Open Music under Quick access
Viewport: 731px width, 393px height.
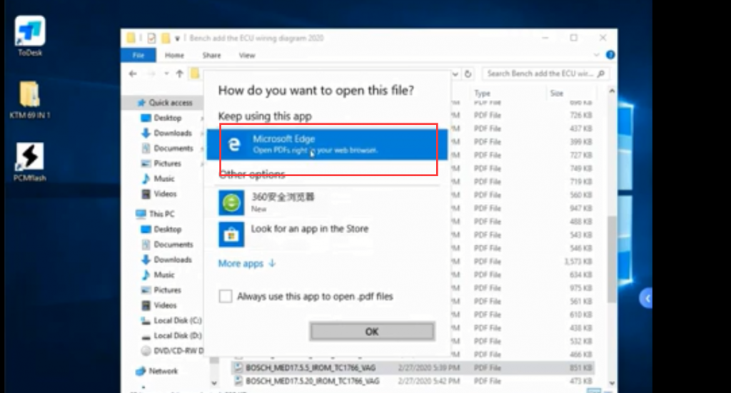tap(163, 178)
